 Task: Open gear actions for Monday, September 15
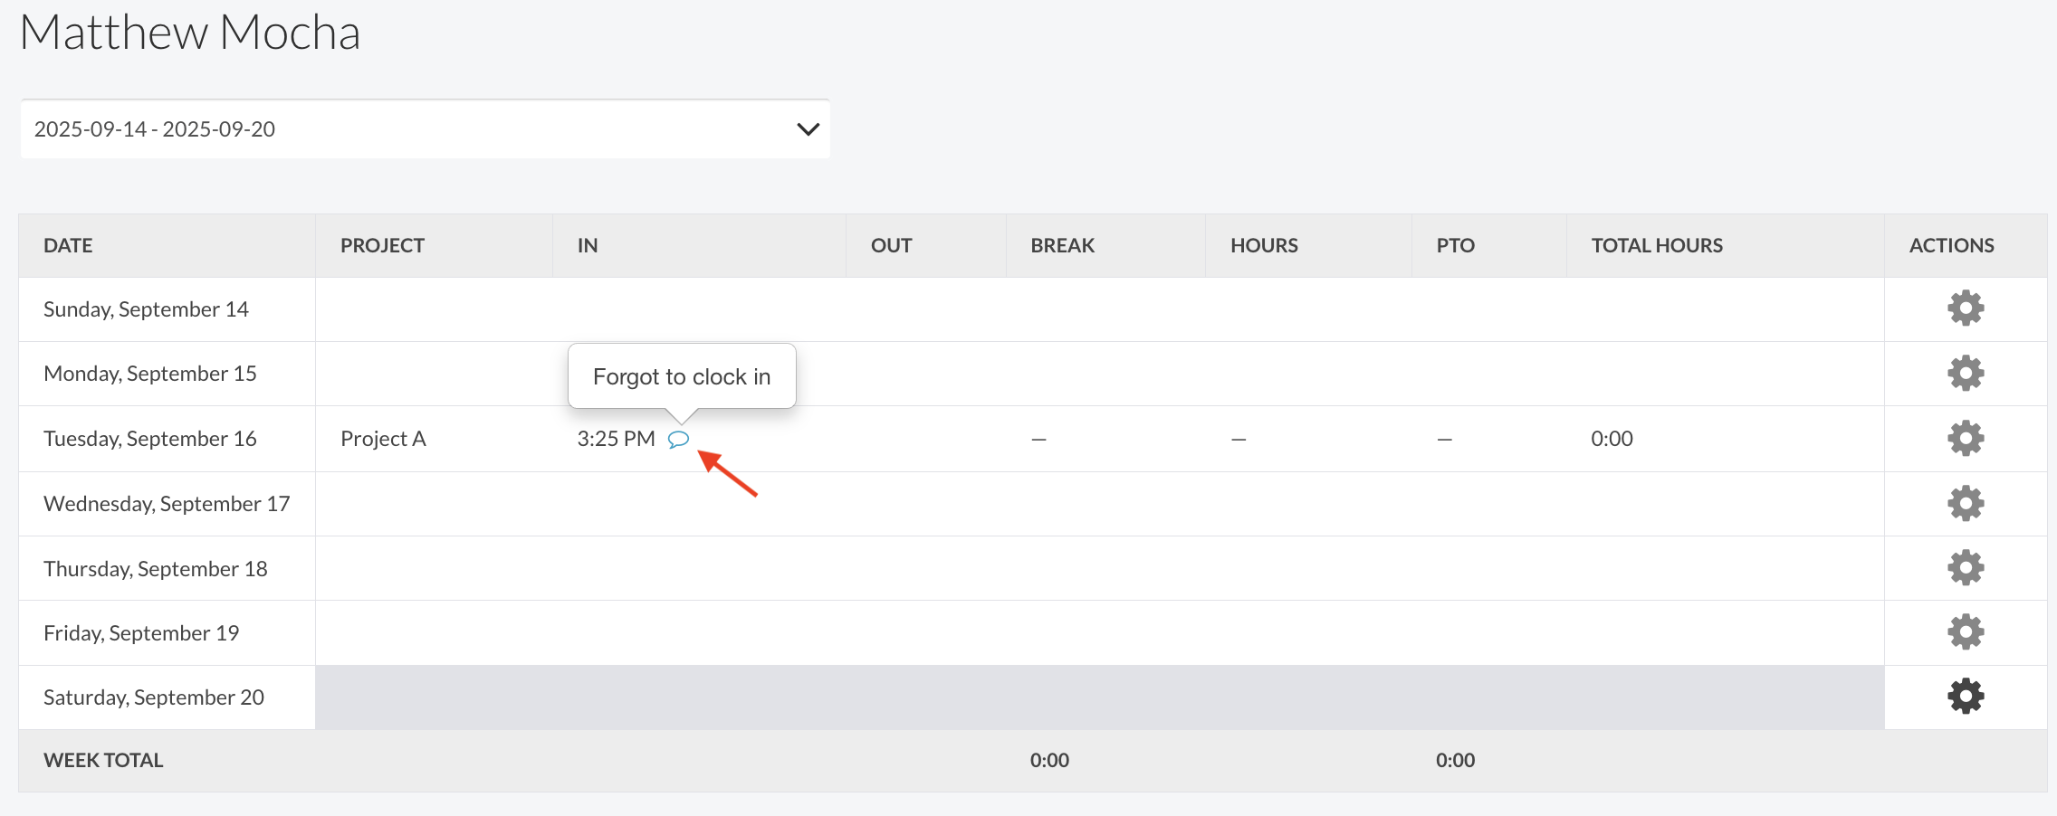[x=1965, y=373]
